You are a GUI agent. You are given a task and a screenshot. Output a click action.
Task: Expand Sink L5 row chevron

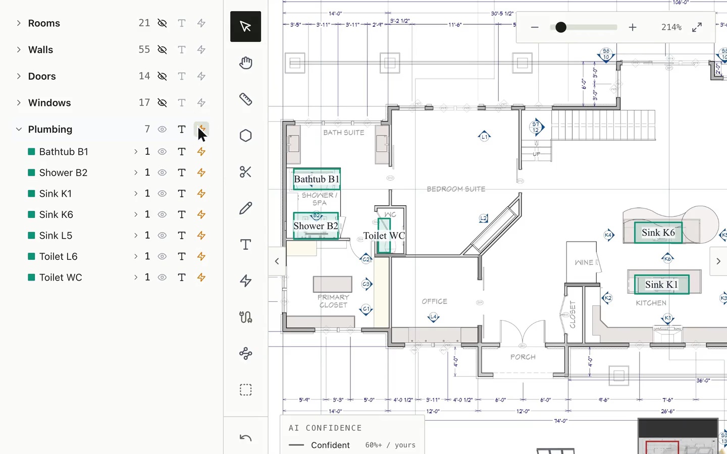pyautogui.click(x=135, y=236)
